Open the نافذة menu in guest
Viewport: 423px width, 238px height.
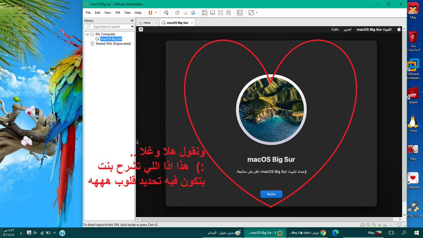click(x=335, y=29)
